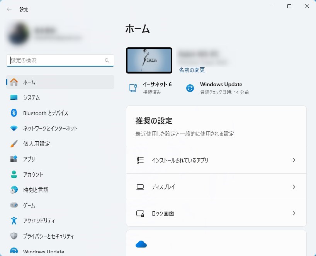Expand the Lock screen chevron
316x256 pixels.
point(294,213)
